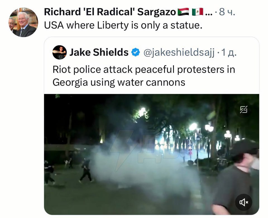Click the blue verified badge next to Jake Shields

pyautogui.click(x=136, y=52)
